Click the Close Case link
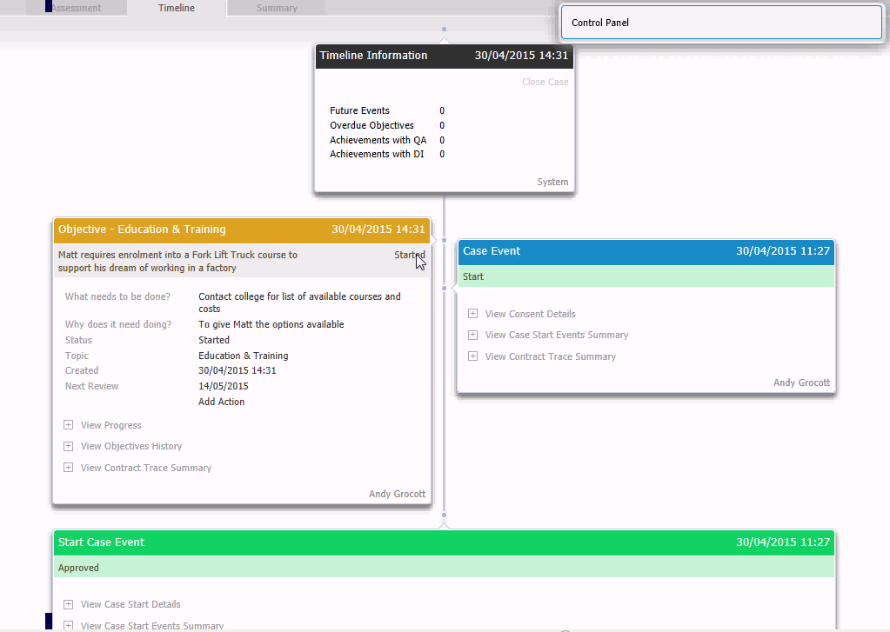This screenshot has width=890, height=632. point(545,82)
